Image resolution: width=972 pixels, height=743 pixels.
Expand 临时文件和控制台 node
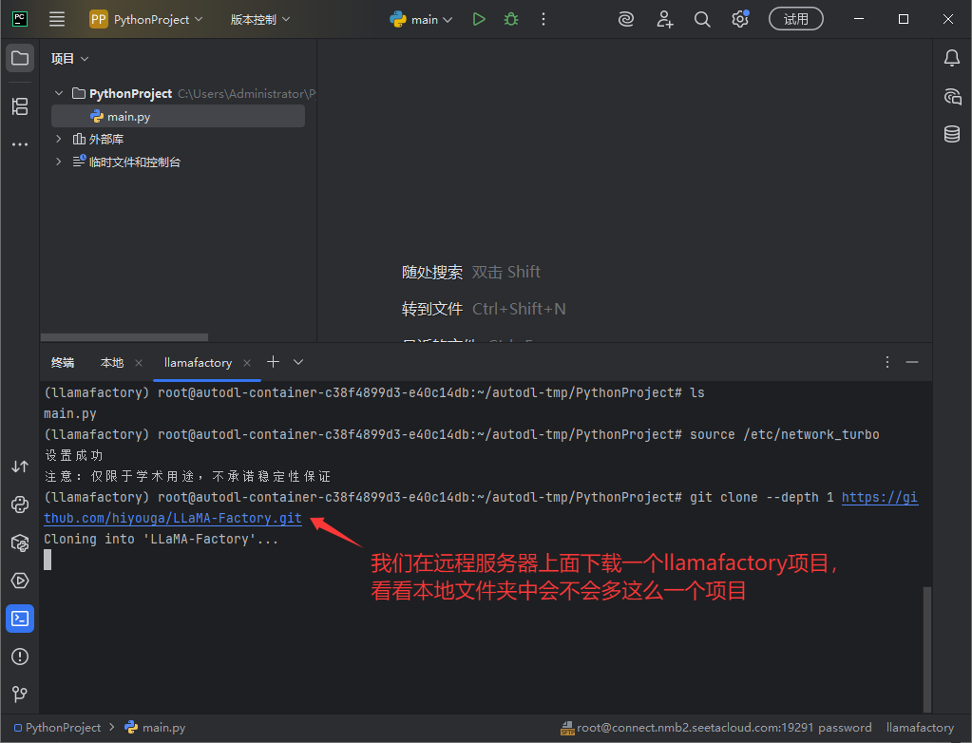point(58,162)
